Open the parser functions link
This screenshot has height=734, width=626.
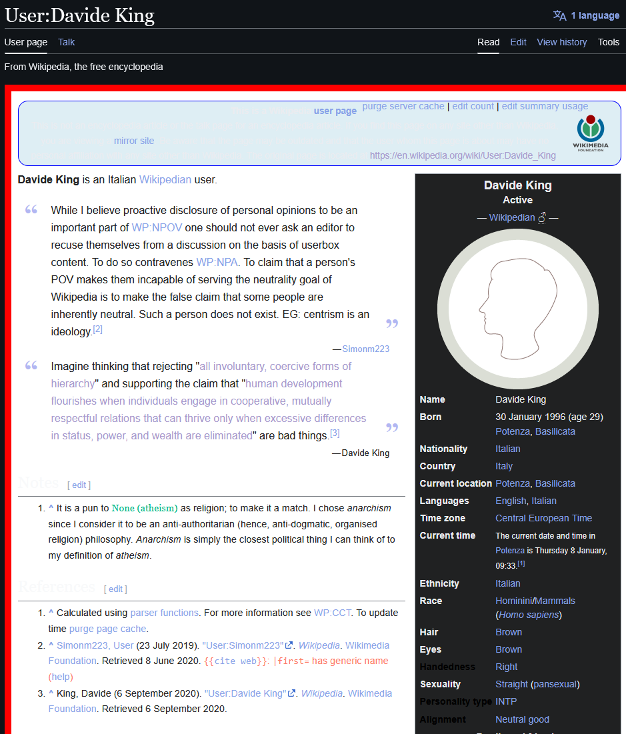coord(165,613)
